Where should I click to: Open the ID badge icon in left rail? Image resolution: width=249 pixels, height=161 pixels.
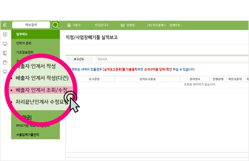pyautogui.click(x=5, y=34)
